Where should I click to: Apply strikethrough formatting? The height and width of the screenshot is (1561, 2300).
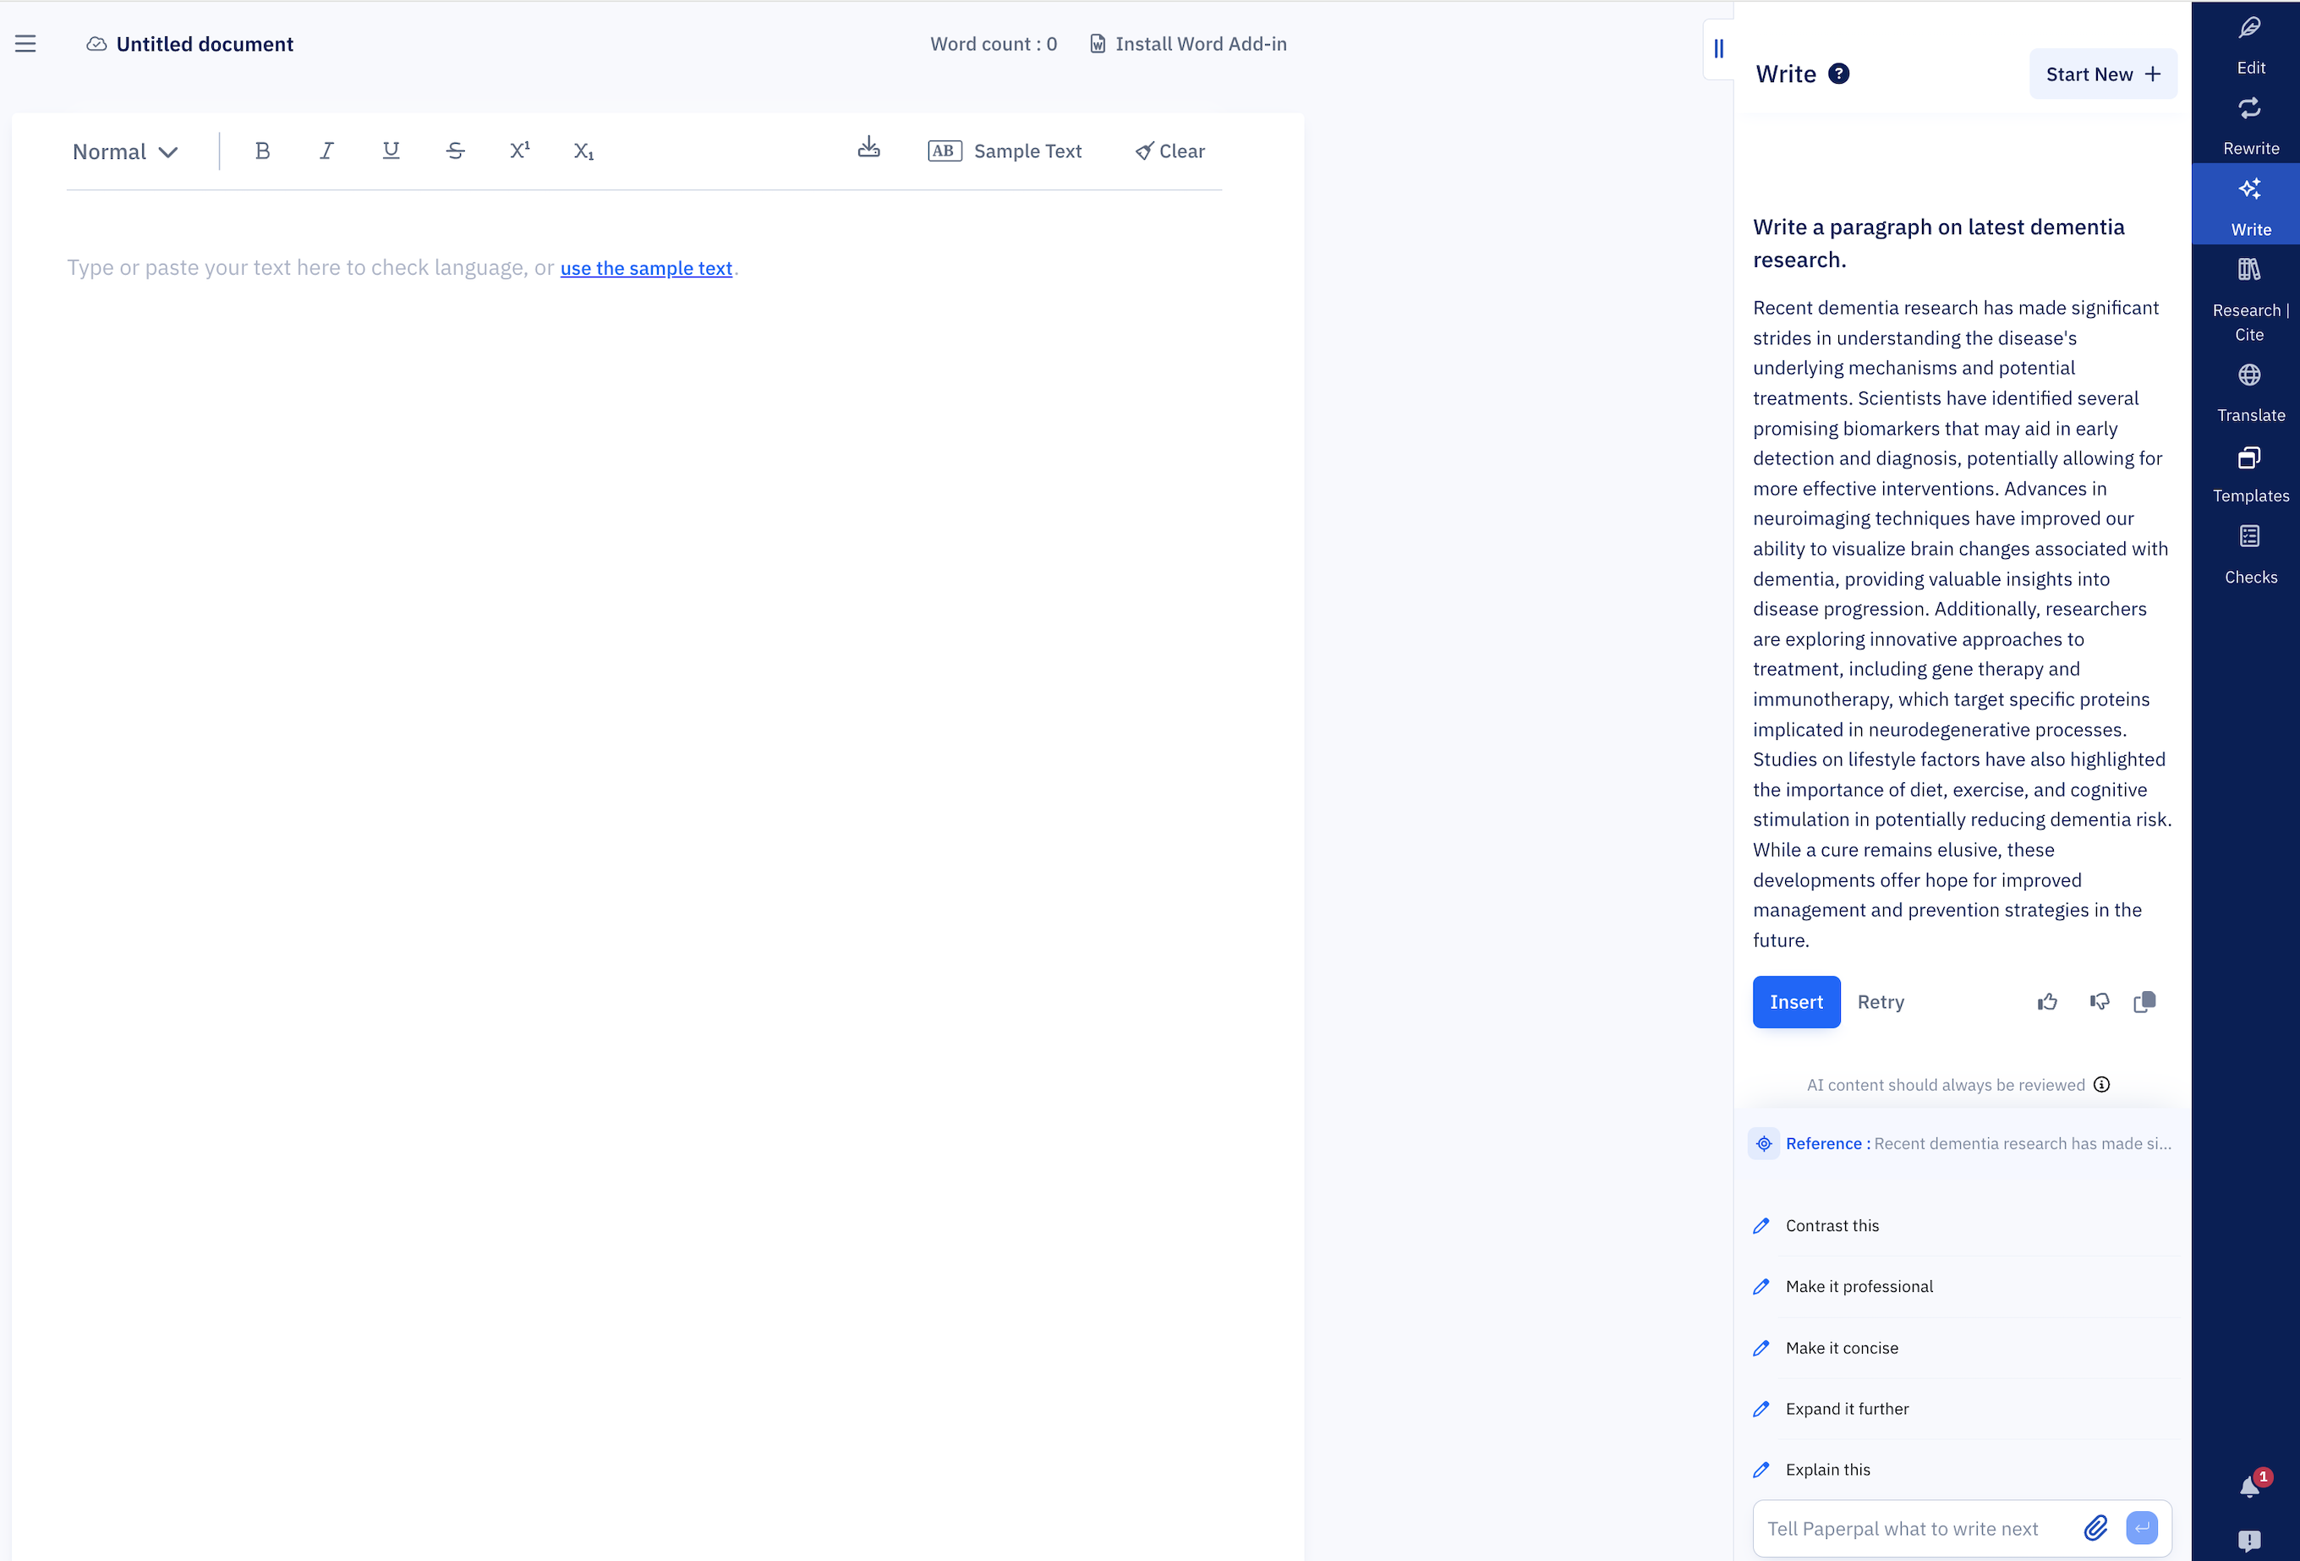click(x=455, y=151)
